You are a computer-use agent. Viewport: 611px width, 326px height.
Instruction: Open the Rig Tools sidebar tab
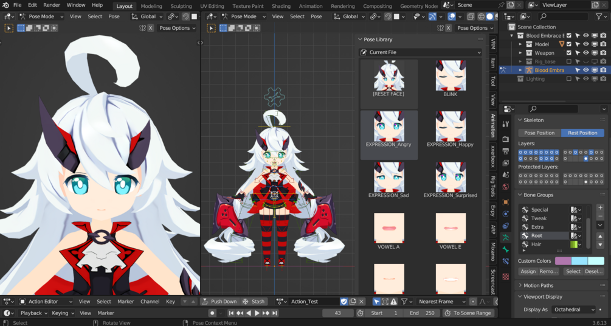[493, 187]
